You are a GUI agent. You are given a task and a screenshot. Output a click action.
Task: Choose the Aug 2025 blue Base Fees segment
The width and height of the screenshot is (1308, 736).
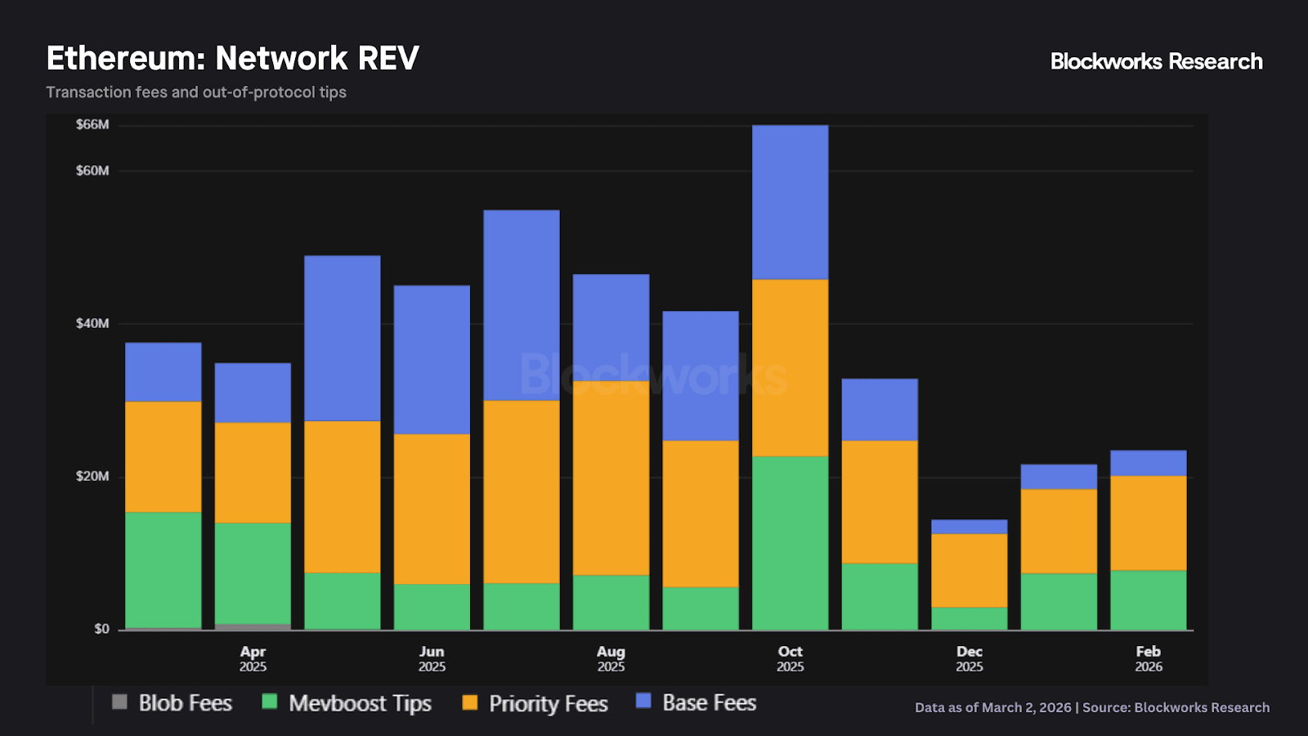611,328
